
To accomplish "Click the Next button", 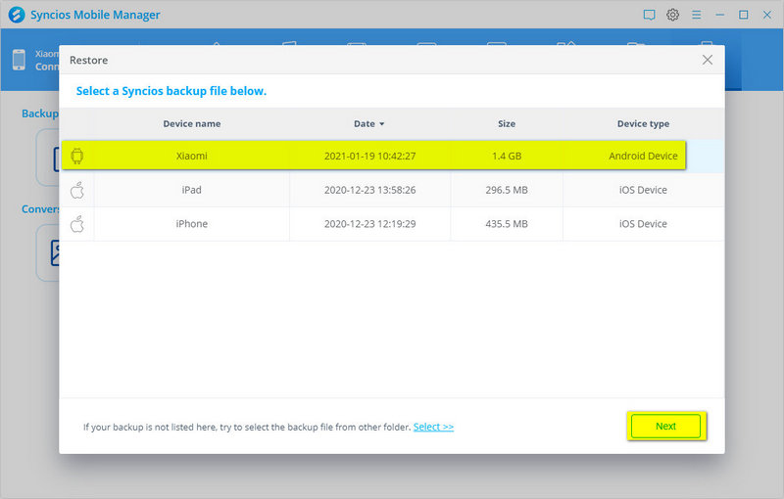I will tap(665, 427).
